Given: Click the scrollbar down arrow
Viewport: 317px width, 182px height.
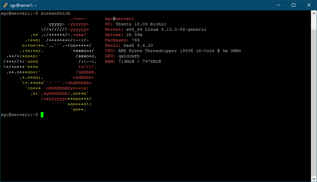Looking at the screenshot, I should point(314,179).
